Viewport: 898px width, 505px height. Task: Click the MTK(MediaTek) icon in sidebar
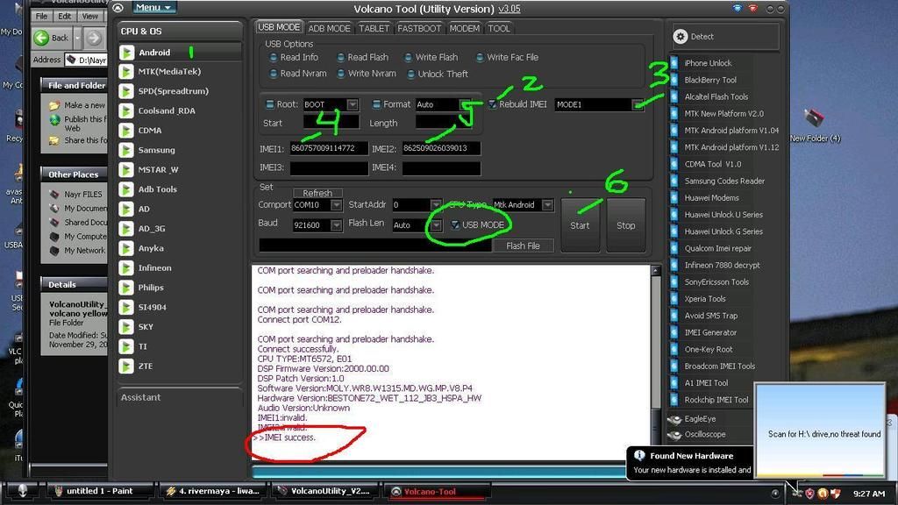[126, 72]
